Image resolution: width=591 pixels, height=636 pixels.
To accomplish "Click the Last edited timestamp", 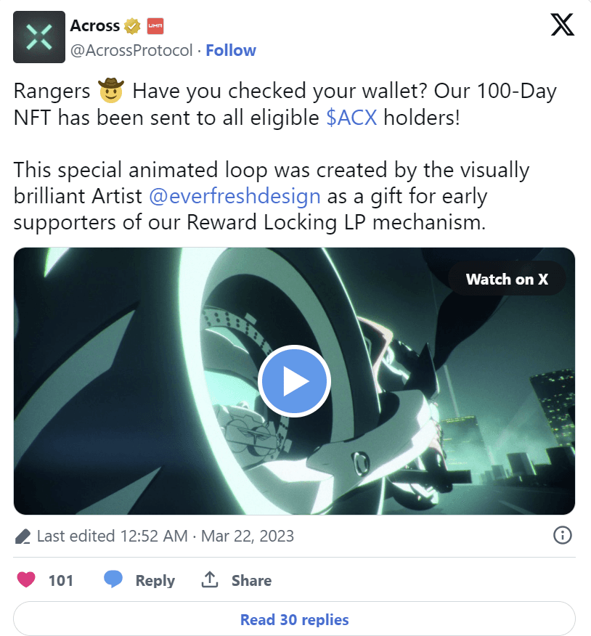I will click(166, 537).
